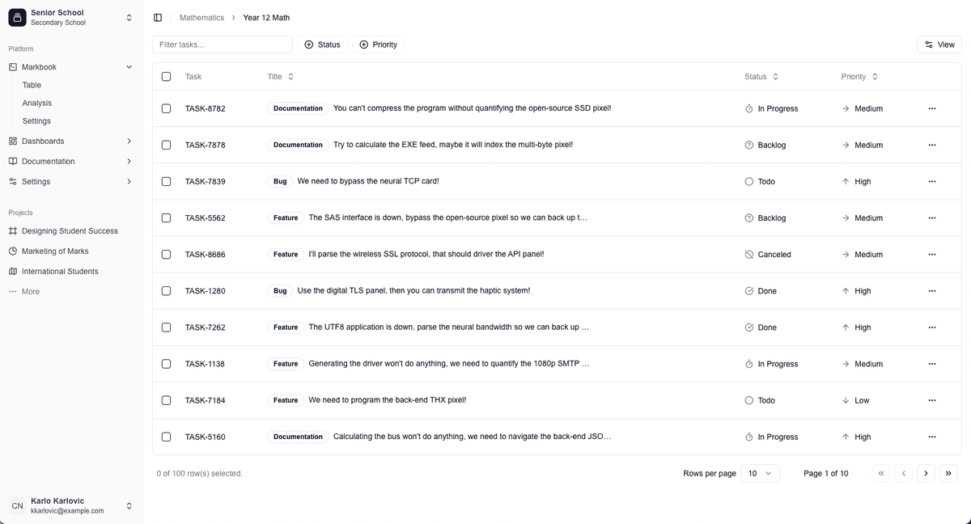Expand the Documentation section chevron
Viewport: 971px width, 524px height.
coord(129,161)
